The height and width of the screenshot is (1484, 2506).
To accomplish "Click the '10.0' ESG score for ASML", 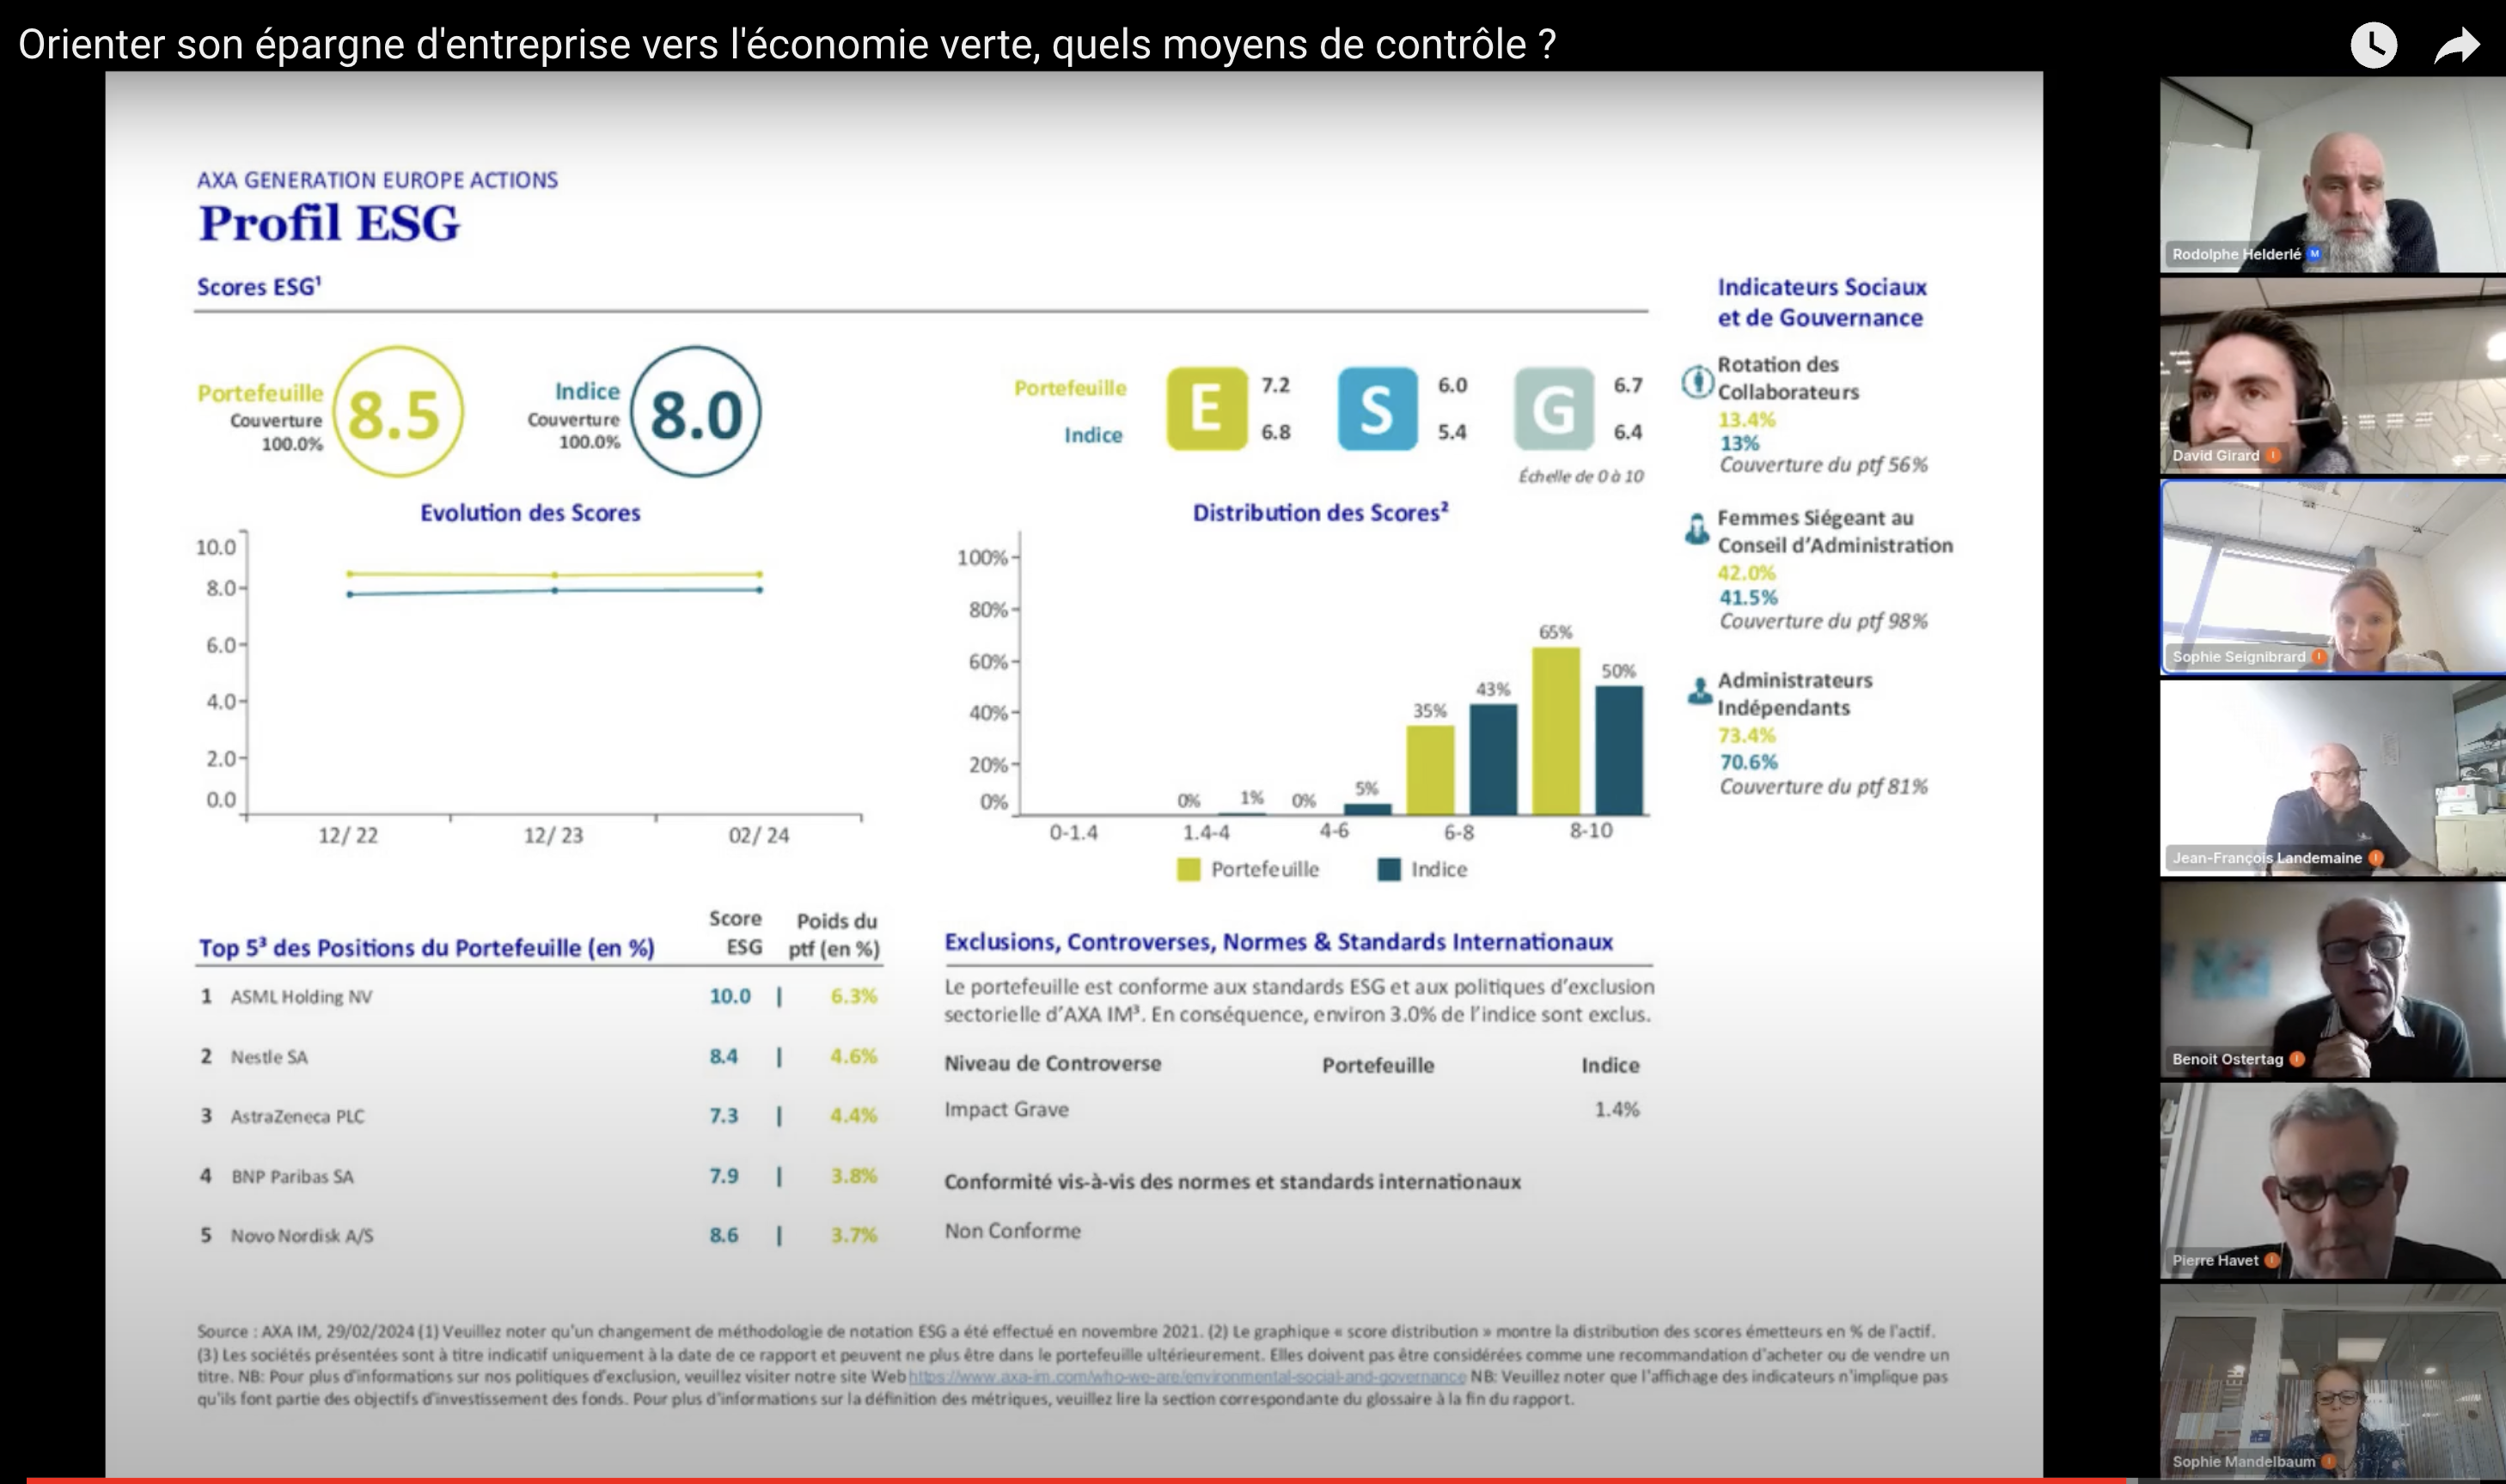I will 730,996.
